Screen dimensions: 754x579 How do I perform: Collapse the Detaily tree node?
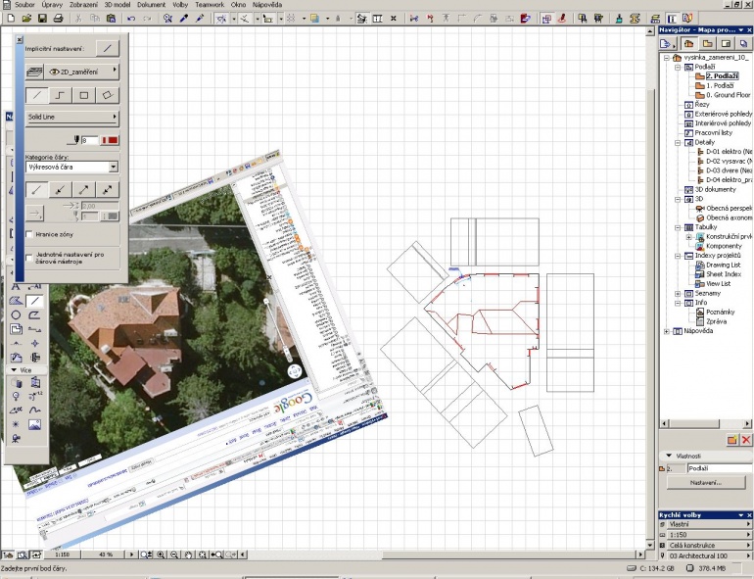click(678, 142)
